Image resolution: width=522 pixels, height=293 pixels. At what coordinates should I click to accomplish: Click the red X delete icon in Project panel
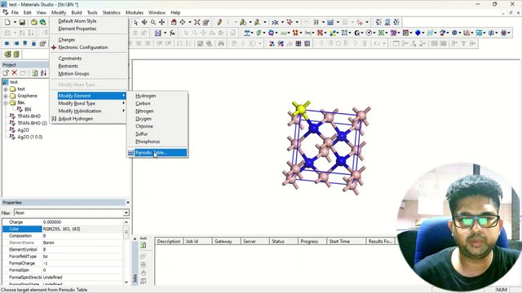click(x=15, y=72)
